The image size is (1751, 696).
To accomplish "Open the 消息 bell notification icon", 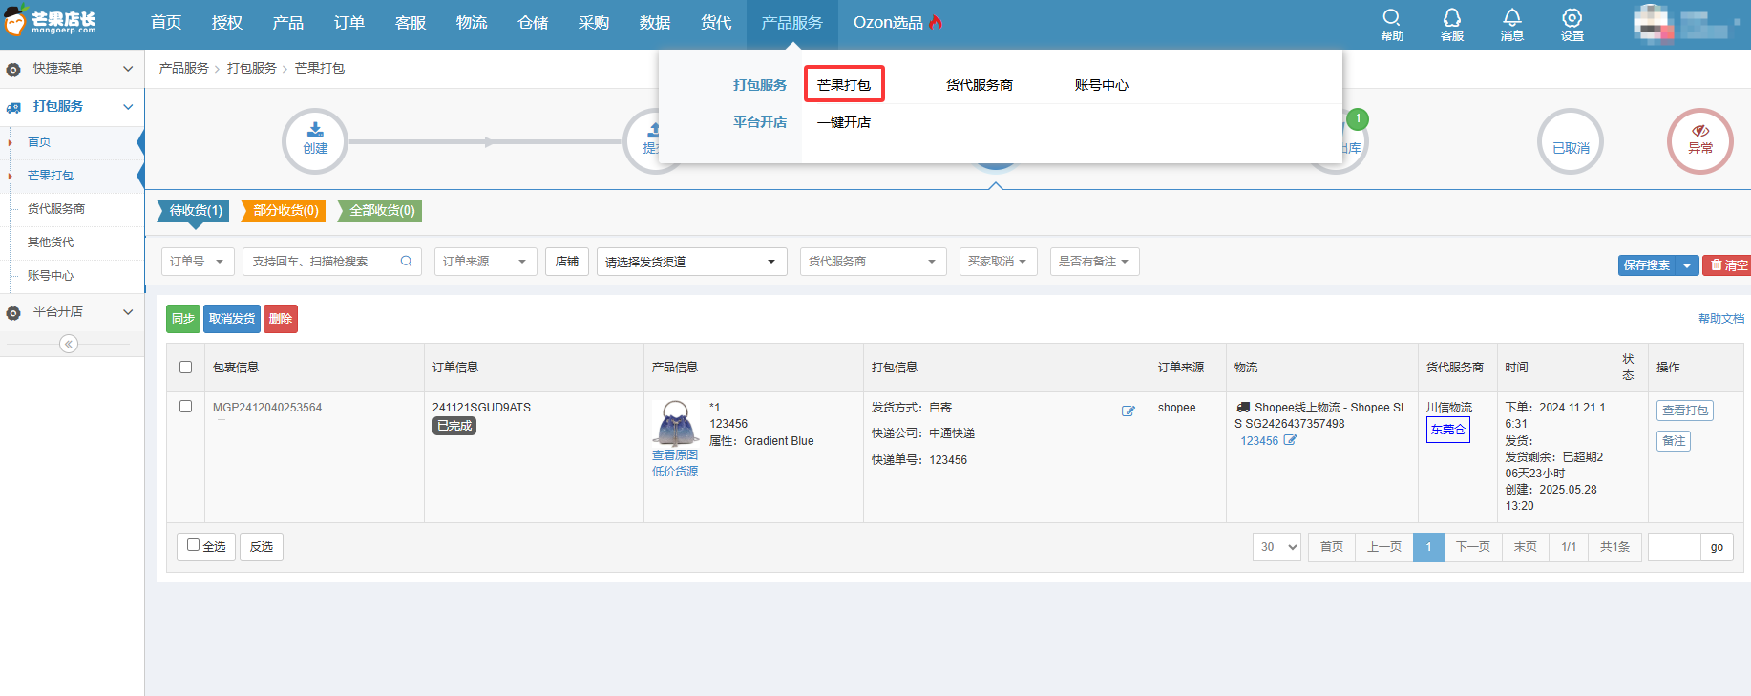I will 1512,24.
